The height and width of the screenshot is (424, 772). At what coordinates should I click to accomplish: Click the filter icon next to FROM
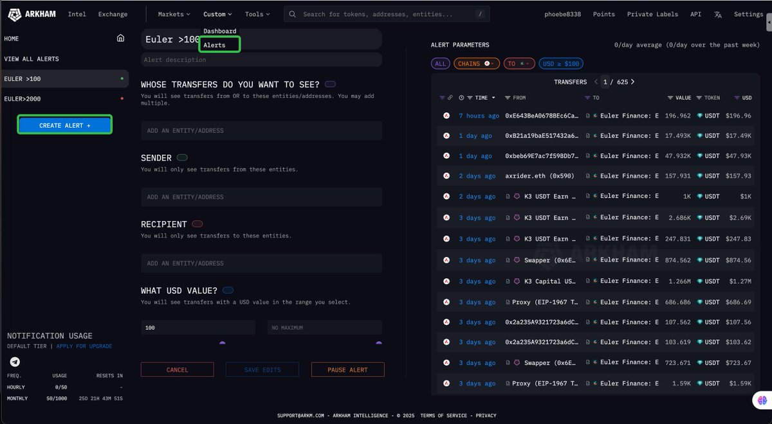(x=508, y=98)
